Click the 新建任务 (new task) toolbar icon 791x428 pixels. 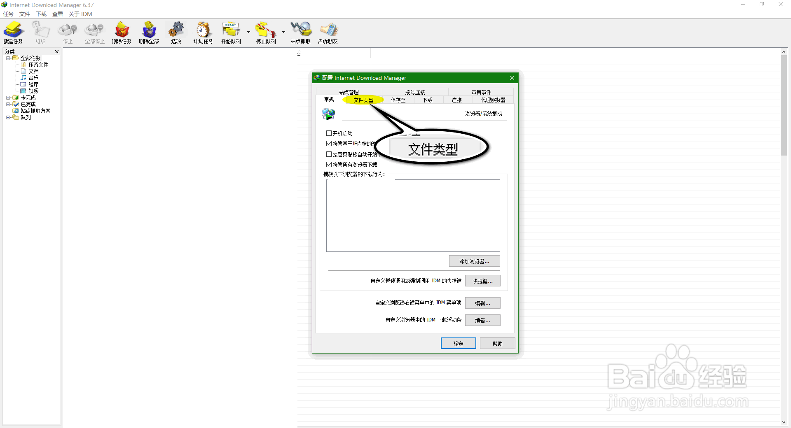coord(14,33)
